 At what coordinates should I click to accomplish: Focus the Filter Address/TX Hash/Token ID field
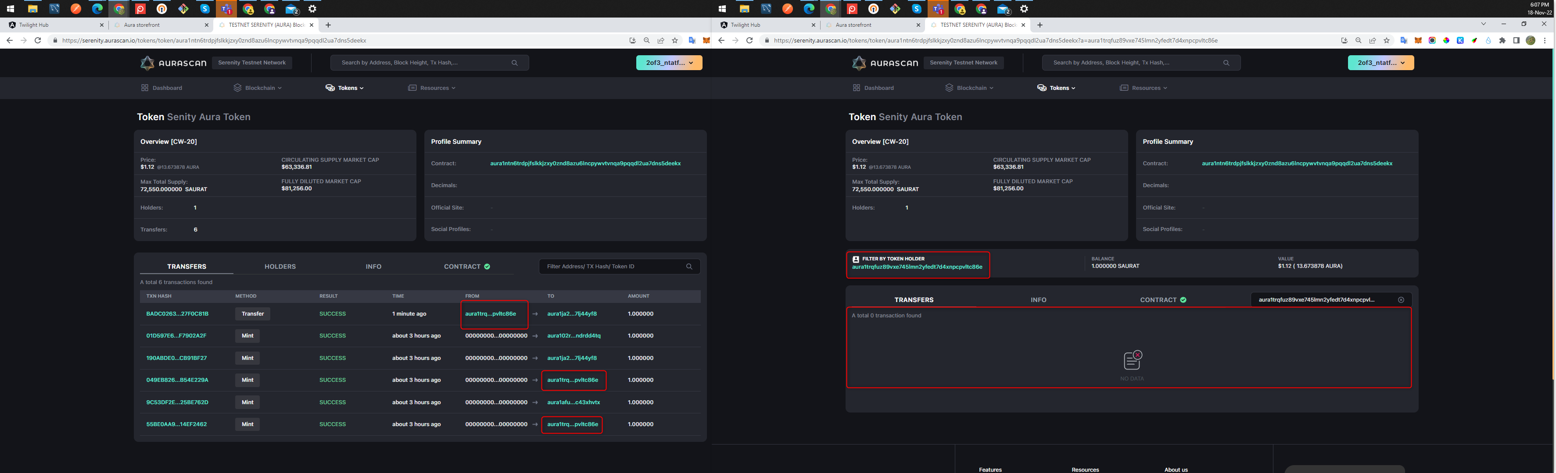point(619,267)
